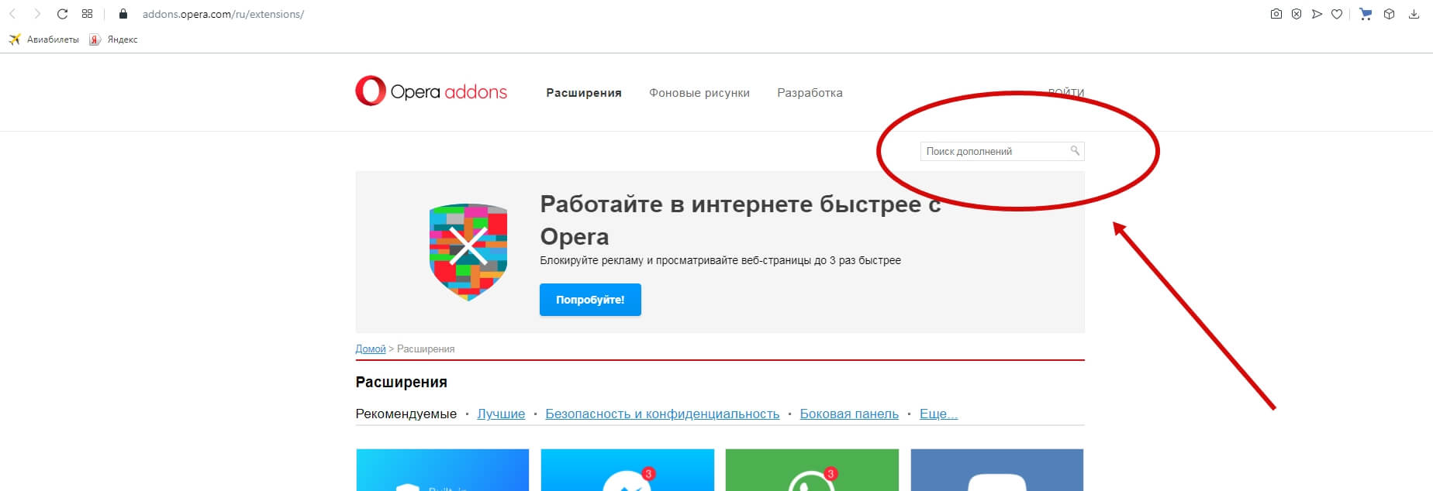Open the downloads panel

[1414, 14]
